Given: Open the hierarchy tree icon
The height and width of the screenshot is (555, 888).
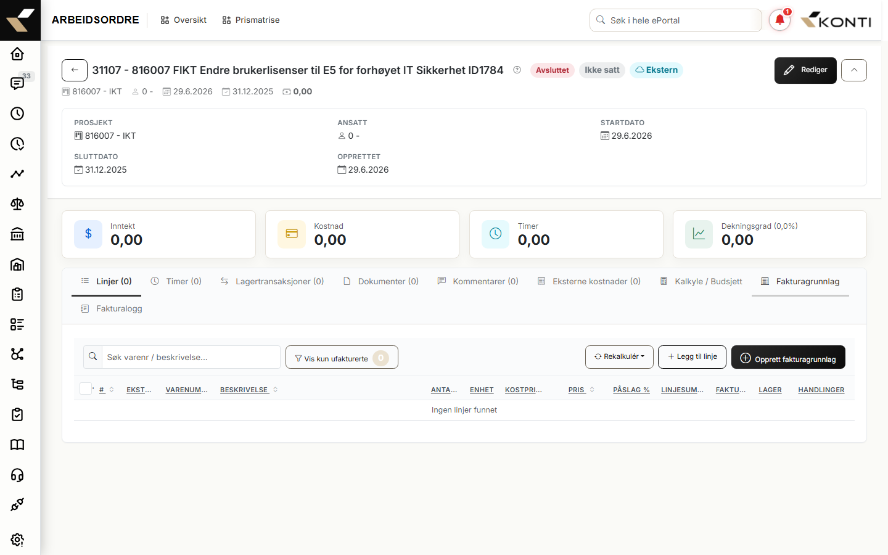Looking at the screenshot, I should click(x=17, y=384).
